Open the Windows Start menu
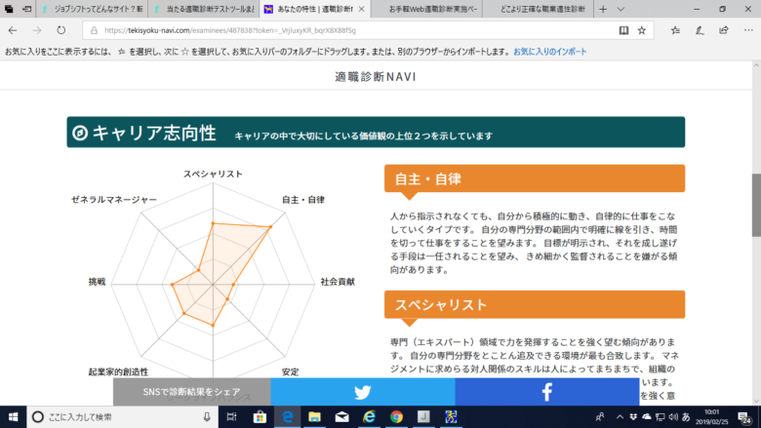This screenshot has height=428, width=761. (x=13, y=417)
